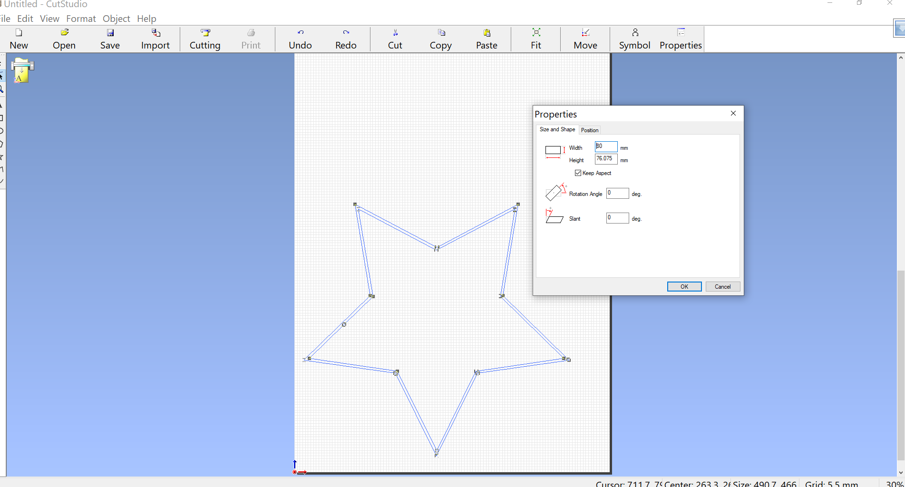Click the 'Size: 490.7' status entry

pos(765,484)
